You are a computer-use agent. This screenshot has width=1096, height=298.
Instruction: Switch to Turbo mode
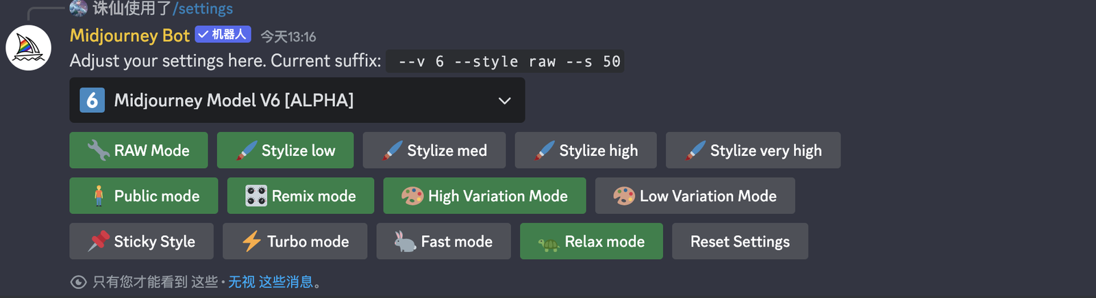(295, 241)
